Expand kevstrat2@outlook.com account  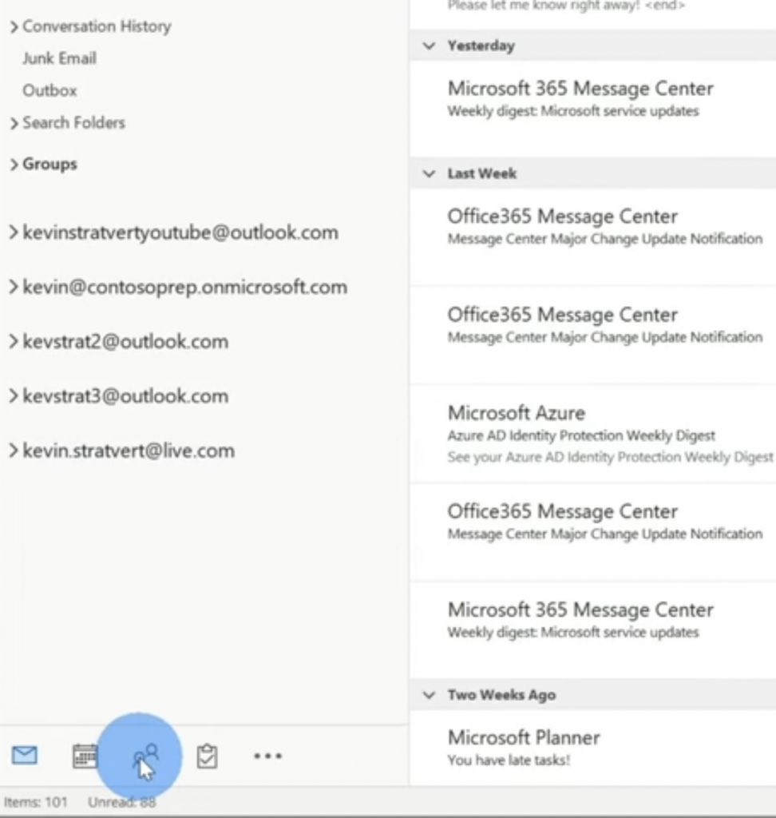[14, 342]
